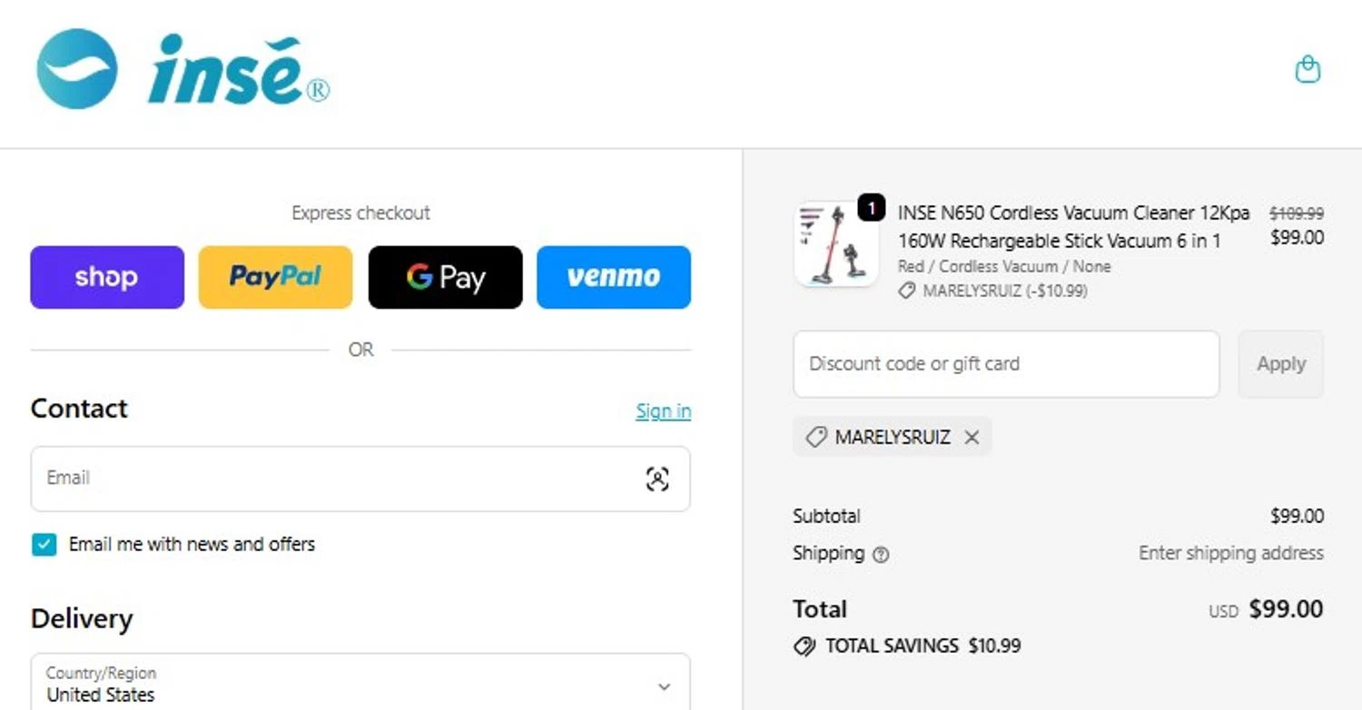The width and height of the screenshot is (1362, 710).
Task: Click the Apply discount button
Action: point(1280,364)
